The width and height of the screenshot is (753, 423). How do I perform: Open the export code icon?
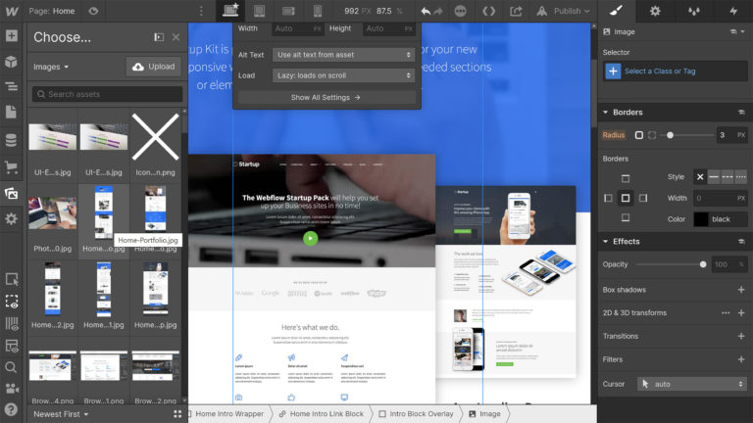tap(488, 11)
